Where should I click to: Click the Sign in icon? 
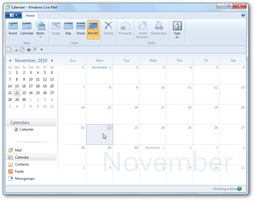coord(177,29)
